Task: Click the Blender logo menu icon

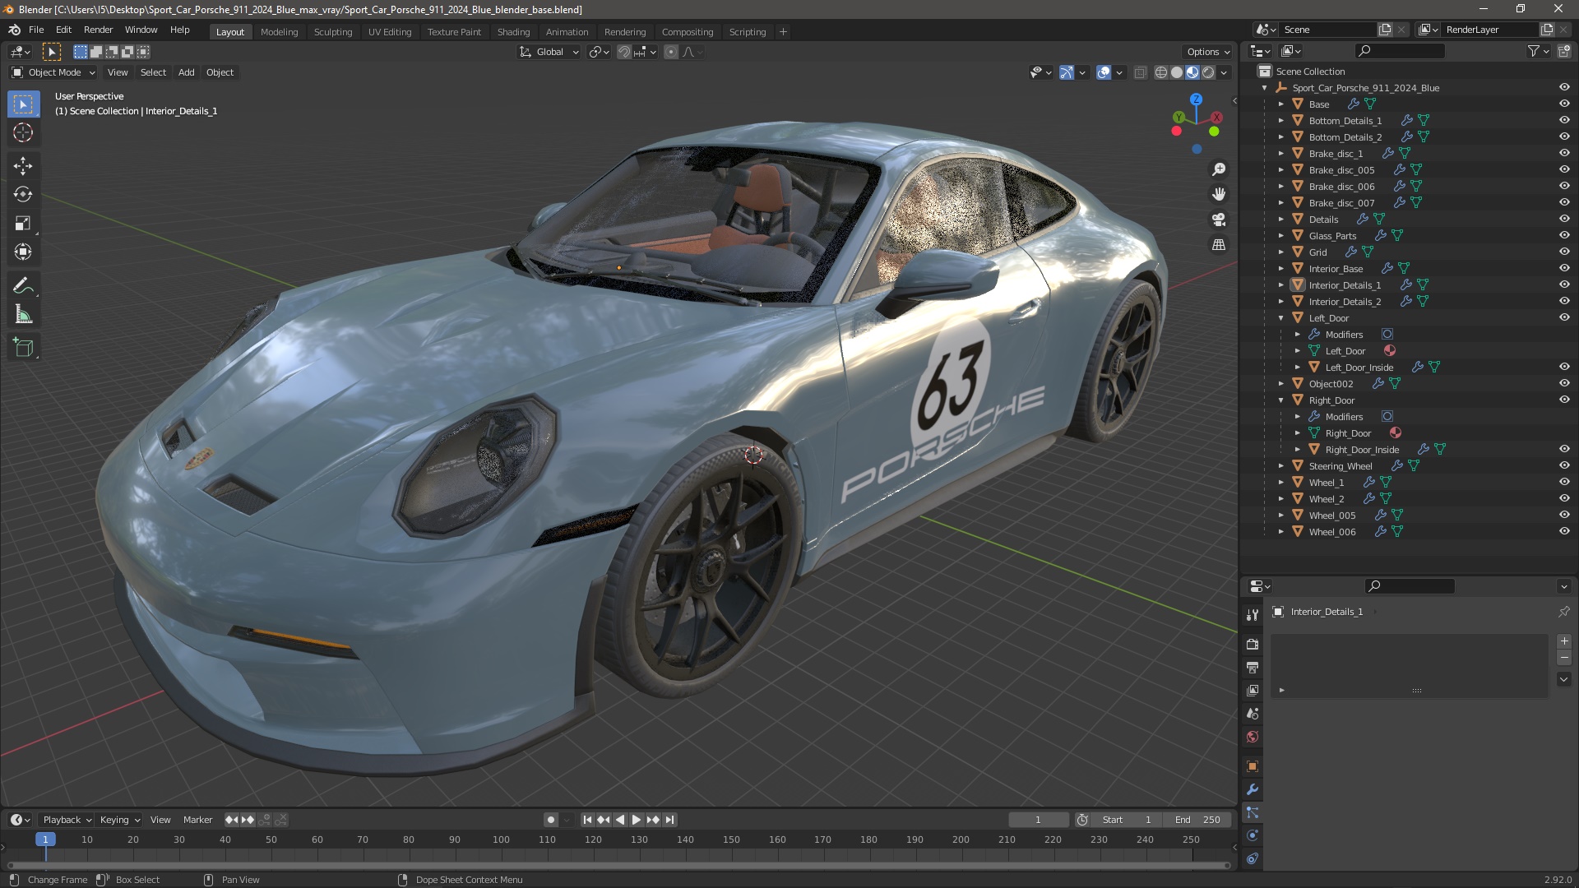Action: point(14,30)
